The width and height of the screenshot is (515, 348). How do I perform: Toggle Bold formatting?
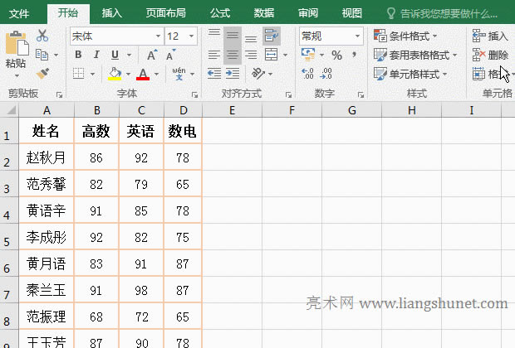click(x=77, y=55)
